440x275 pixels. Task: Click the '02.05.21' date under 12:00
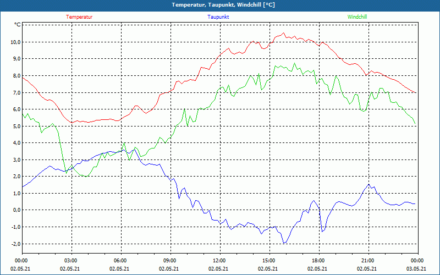pos(218,268)
